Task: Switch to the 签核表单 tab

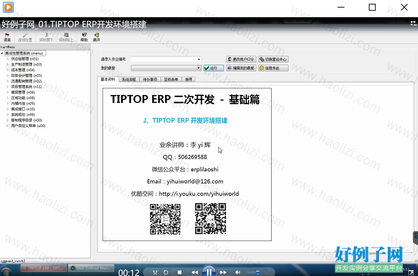Action: click(x=171, y=79)
